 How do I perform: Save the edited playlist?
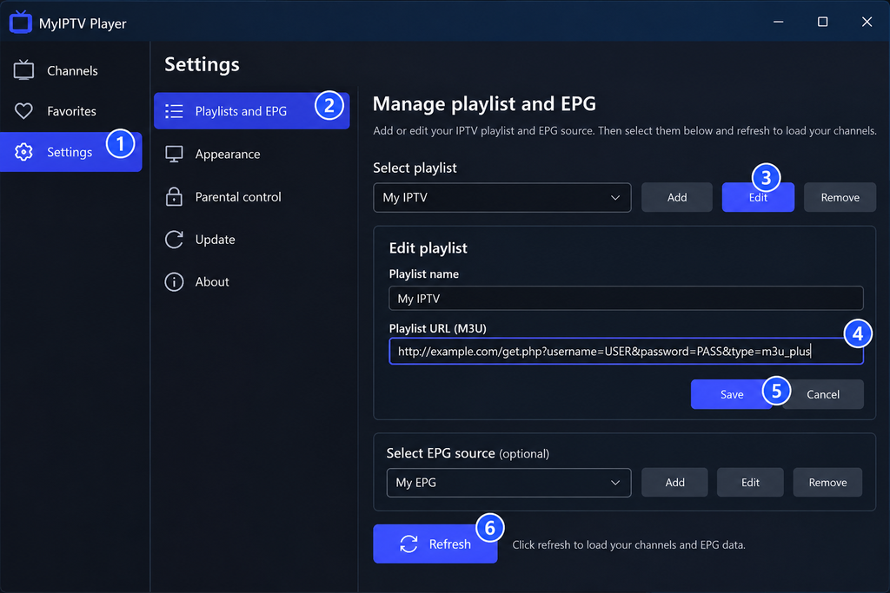[x=731, y=394]
